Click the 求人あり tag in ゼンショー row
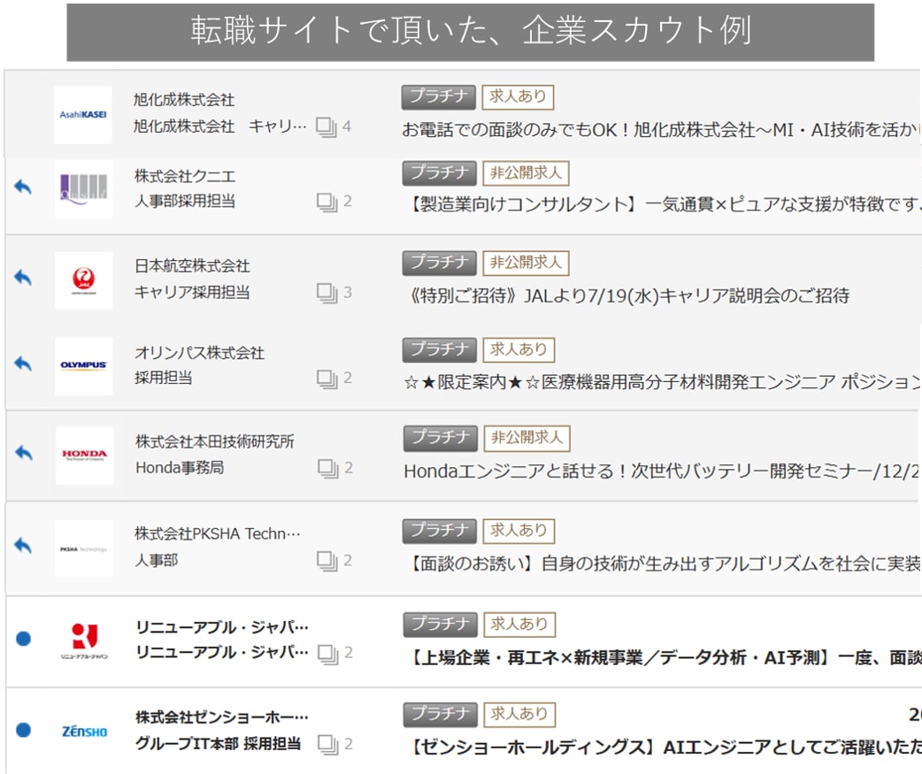 coord(519,715)
